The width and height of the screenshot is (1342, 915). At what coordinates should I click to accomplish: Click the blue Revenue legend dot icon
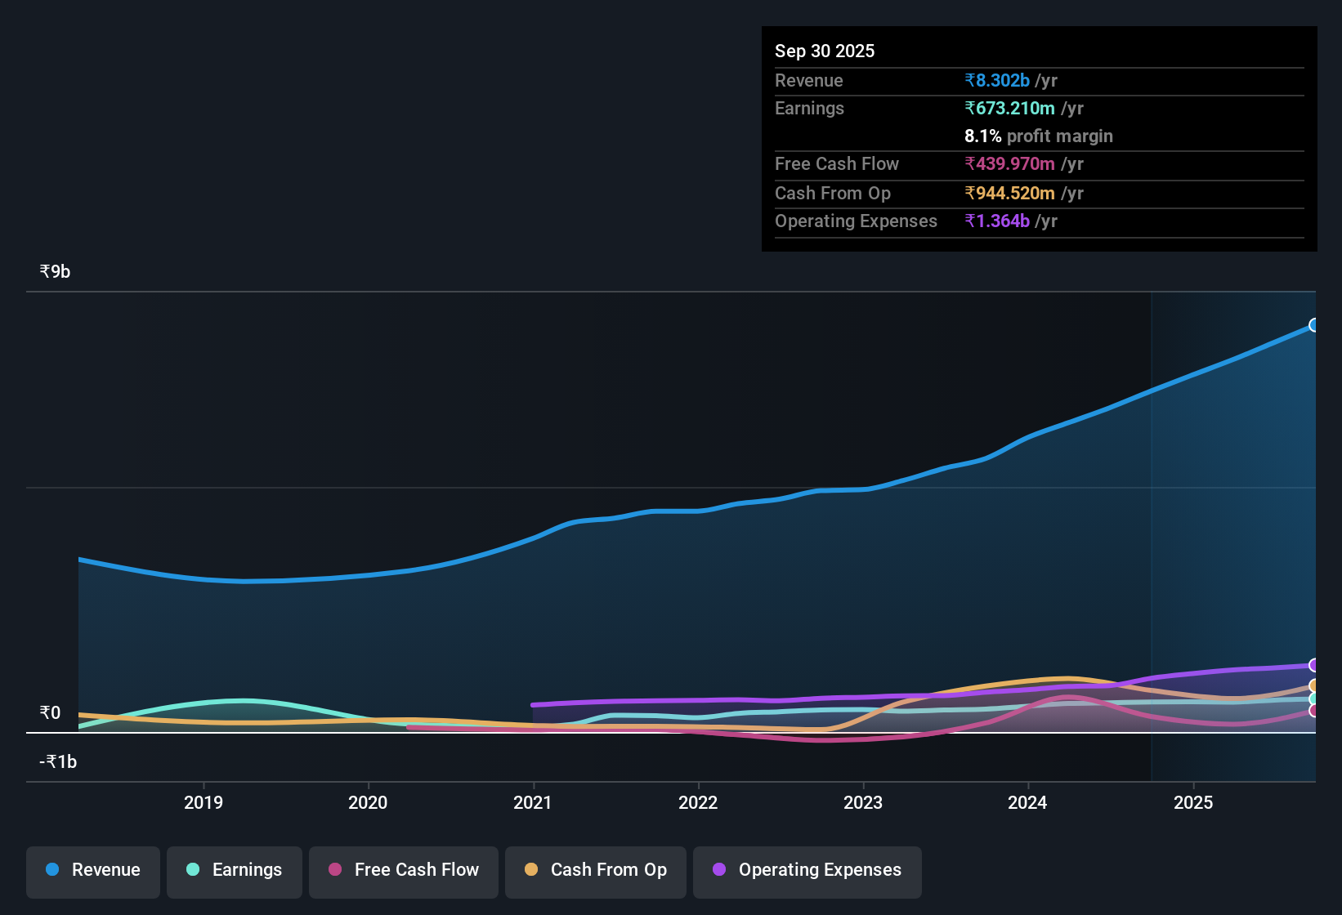[52, 870]
